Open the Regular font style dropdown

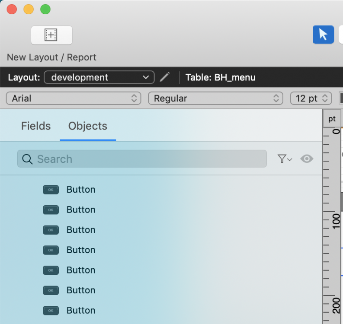pos(215,98)
